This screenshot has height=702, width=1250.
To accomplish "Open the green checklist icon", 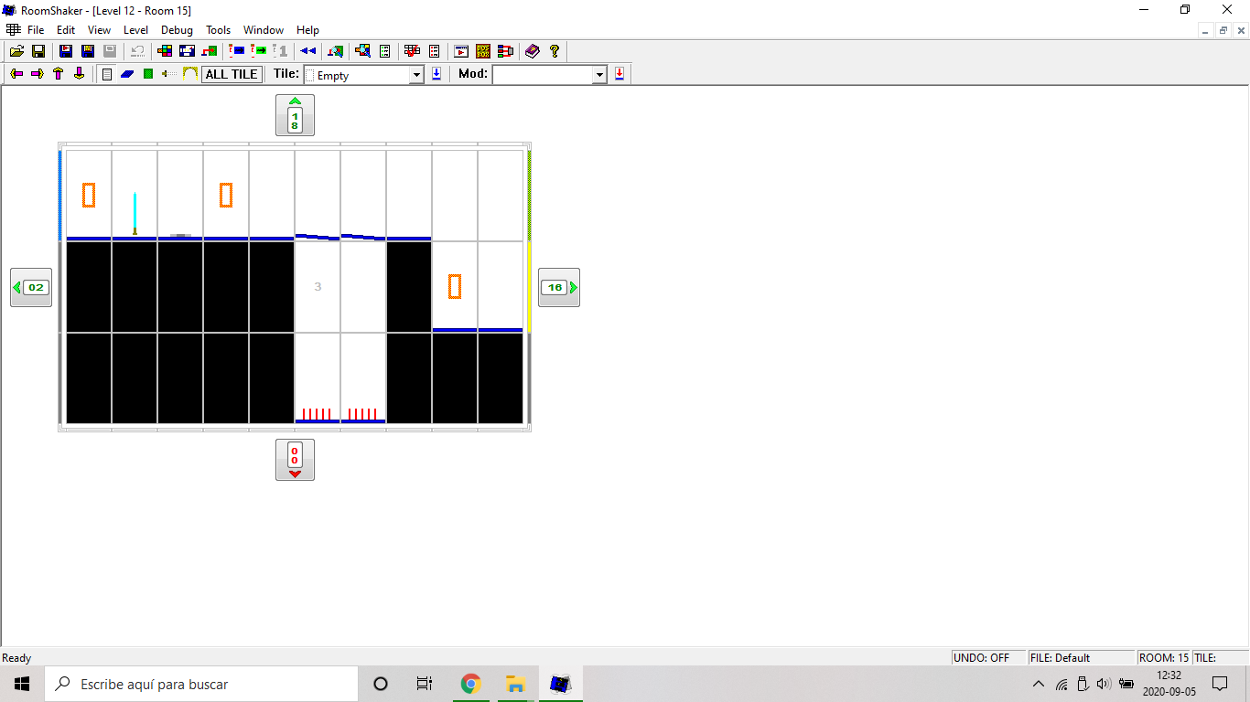I will pyautogui.click(x=384, y=51).
